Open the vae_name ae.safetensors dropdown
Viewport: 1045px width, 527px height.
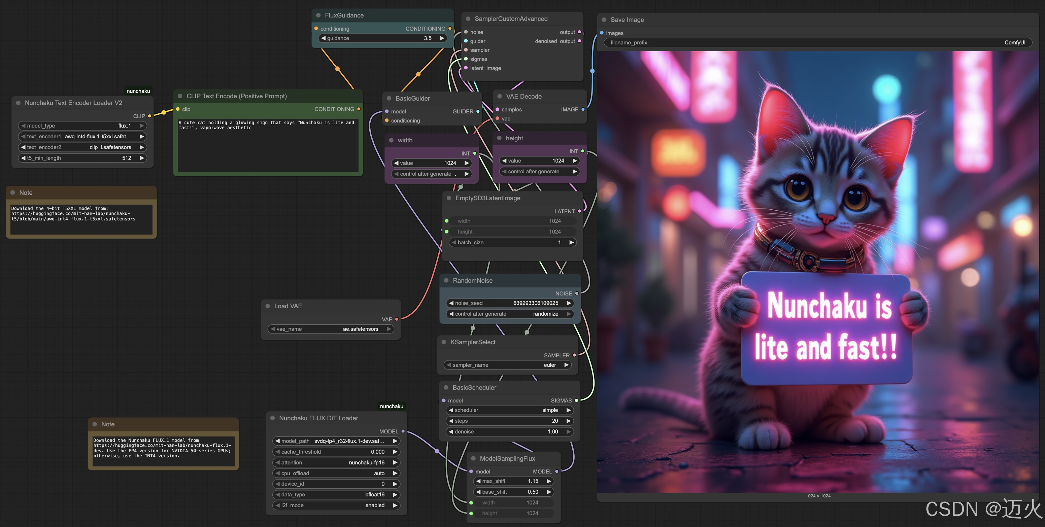coord(331,329)
